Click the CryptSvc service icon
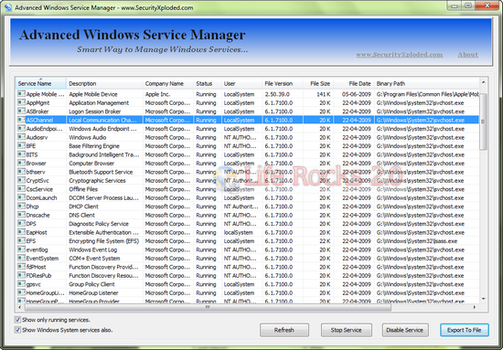The image size is (503, 350). coord(21,180)
